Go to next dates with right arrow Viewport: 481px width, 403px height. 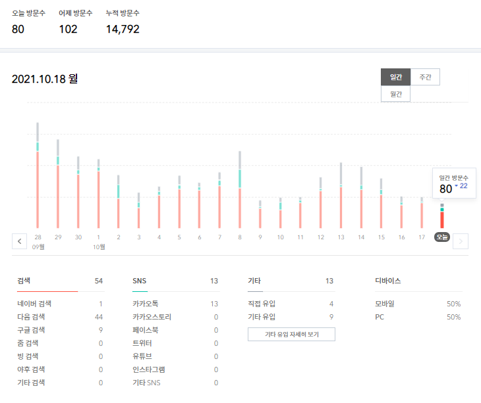[x=461, y=241]
